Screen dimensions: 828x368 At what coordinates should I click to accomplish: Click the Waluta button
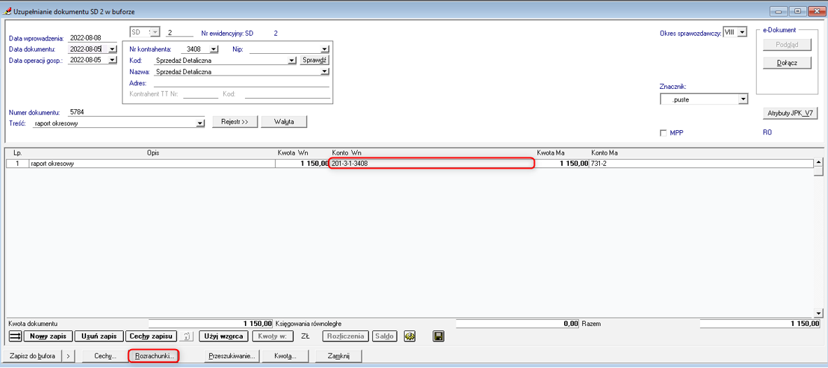[x=284, y=122]
